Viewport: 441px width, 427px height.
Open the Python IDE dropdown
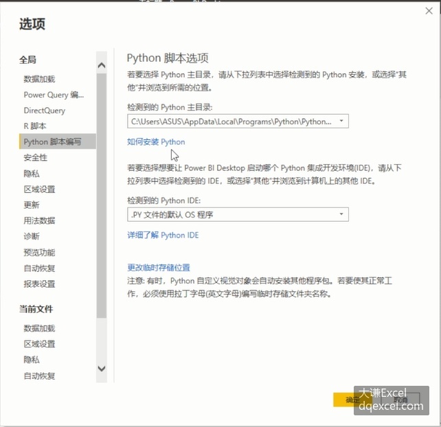click(x=238, y=214)
